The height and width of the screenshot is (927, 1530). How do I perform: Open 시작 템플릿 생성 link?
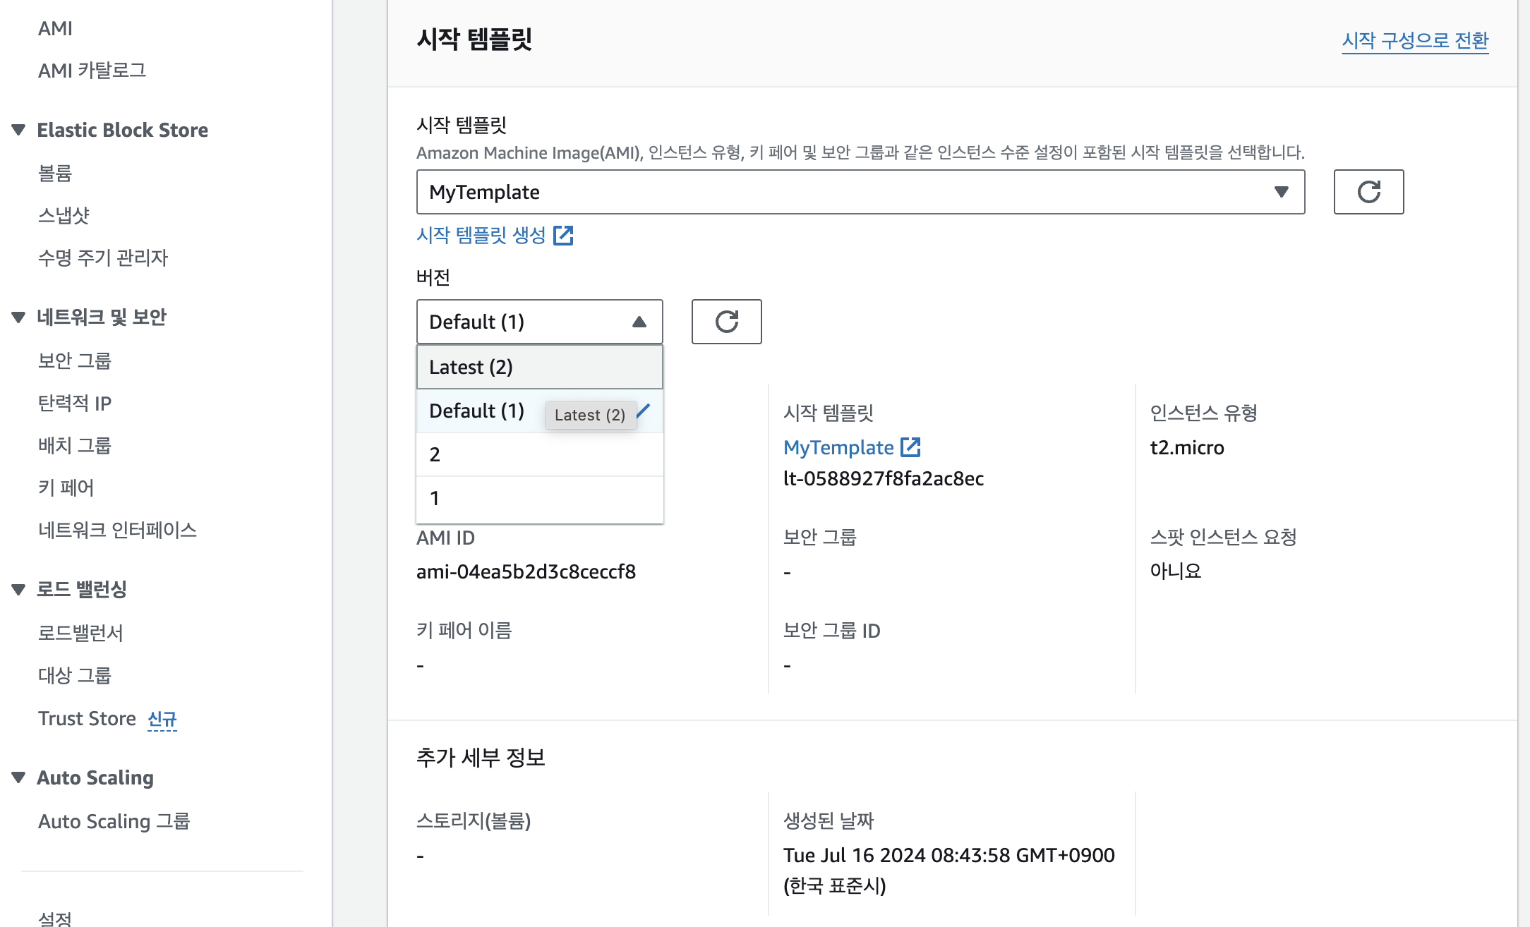[481, 235]
